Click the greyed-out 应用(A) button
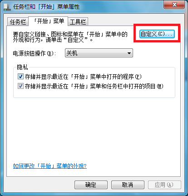The width and height of the screenshot is (188, 196). [164, 185]
